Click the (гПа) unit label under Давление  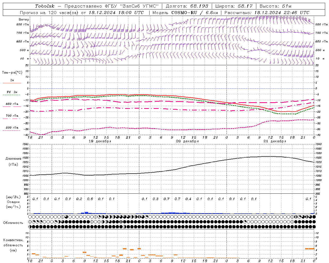13,164
